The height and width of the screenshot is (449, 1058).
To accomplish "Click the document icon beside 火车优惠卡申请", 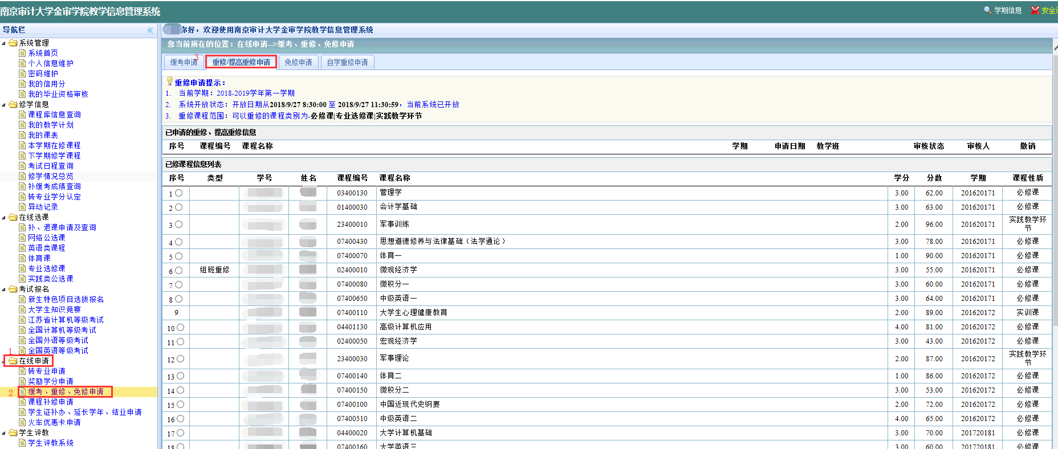I will click(22, 422).
